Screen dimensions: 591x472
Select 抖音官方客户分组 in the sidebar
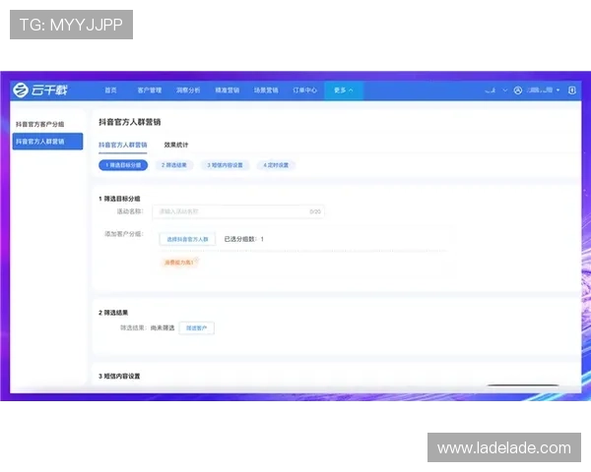pos(40,124)
